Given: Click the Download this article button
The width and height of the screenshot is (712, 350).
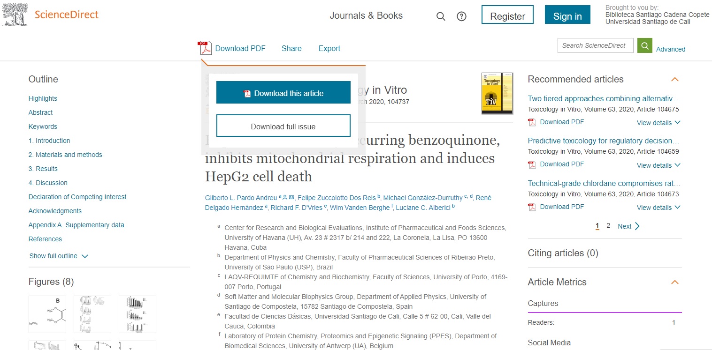Looking at the screenshot, I should (x=283, y=93).
